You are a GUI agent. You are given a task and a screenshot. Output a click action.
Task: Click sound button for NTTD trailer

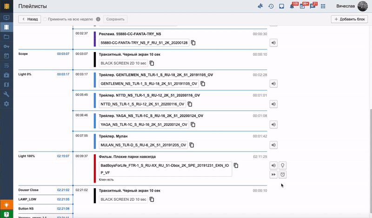(273, 104)
